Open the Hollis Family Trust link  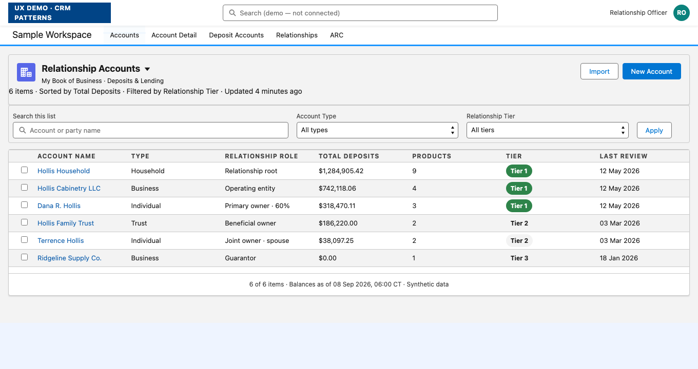pyautogui.click(x=66, y=223)
